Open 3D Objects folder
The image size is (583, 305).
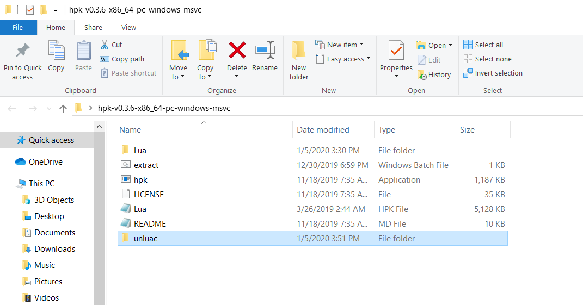pyautogui.click(x=48, y=200)
